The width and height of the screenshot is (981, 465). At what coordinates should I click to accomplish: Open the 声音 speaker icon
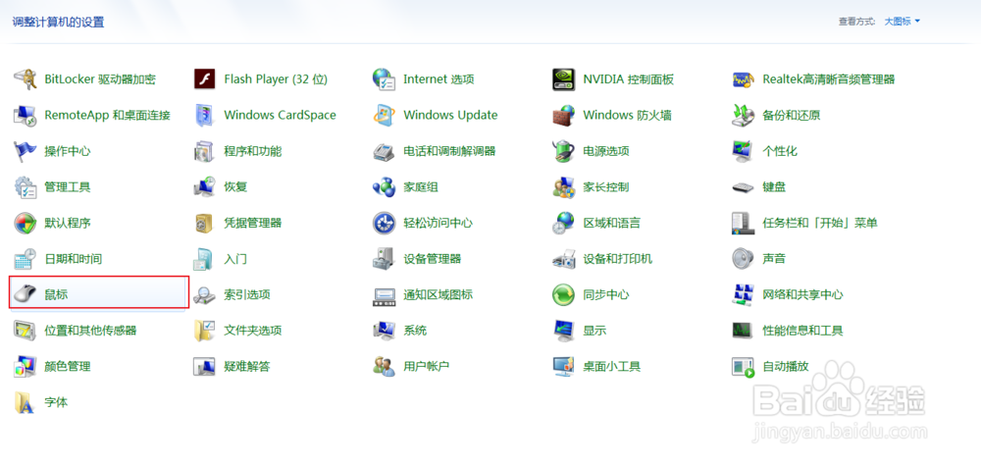(x=744, y=258)
